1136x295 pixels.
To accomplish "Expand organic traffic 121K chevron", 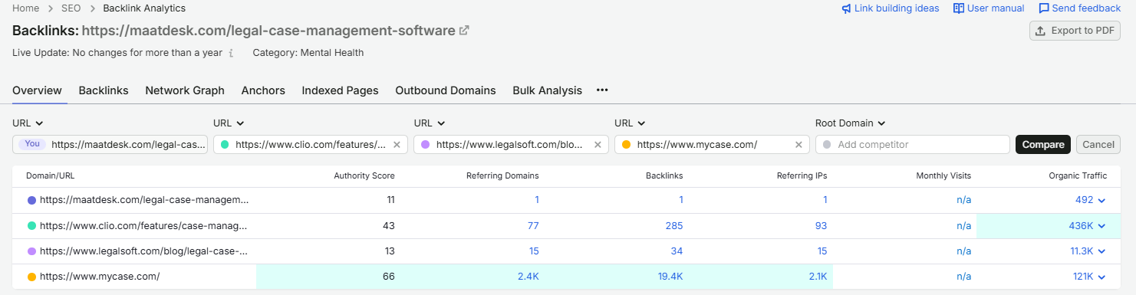I will click(1102, 277).
